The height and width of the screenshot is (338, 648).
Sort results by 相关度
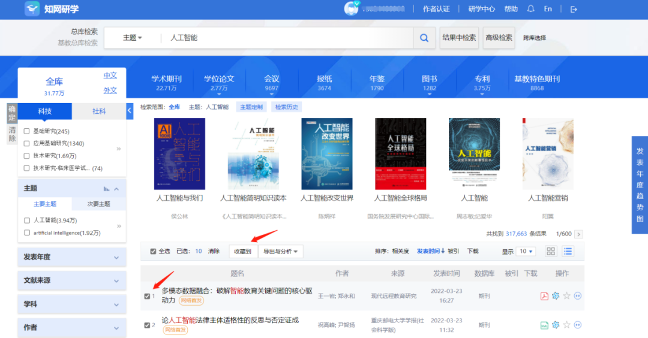point(400,251)
